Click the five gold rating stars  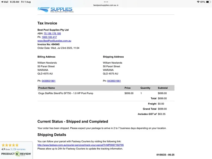10,145
